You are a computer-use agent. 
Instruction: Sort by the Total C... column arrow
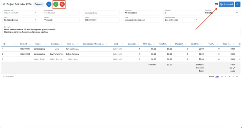point(170,44)
